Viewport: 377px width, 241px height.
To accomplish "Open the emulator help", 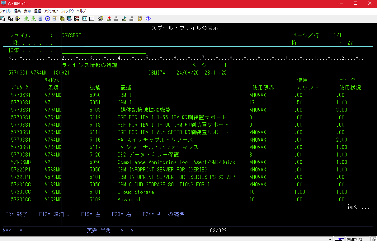I will (x=148, y=19).
